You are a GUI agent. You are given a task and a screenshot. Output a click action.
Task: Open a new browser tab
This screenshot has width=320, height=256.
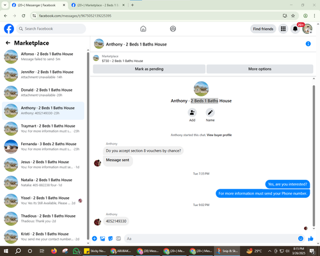[132, 5]
